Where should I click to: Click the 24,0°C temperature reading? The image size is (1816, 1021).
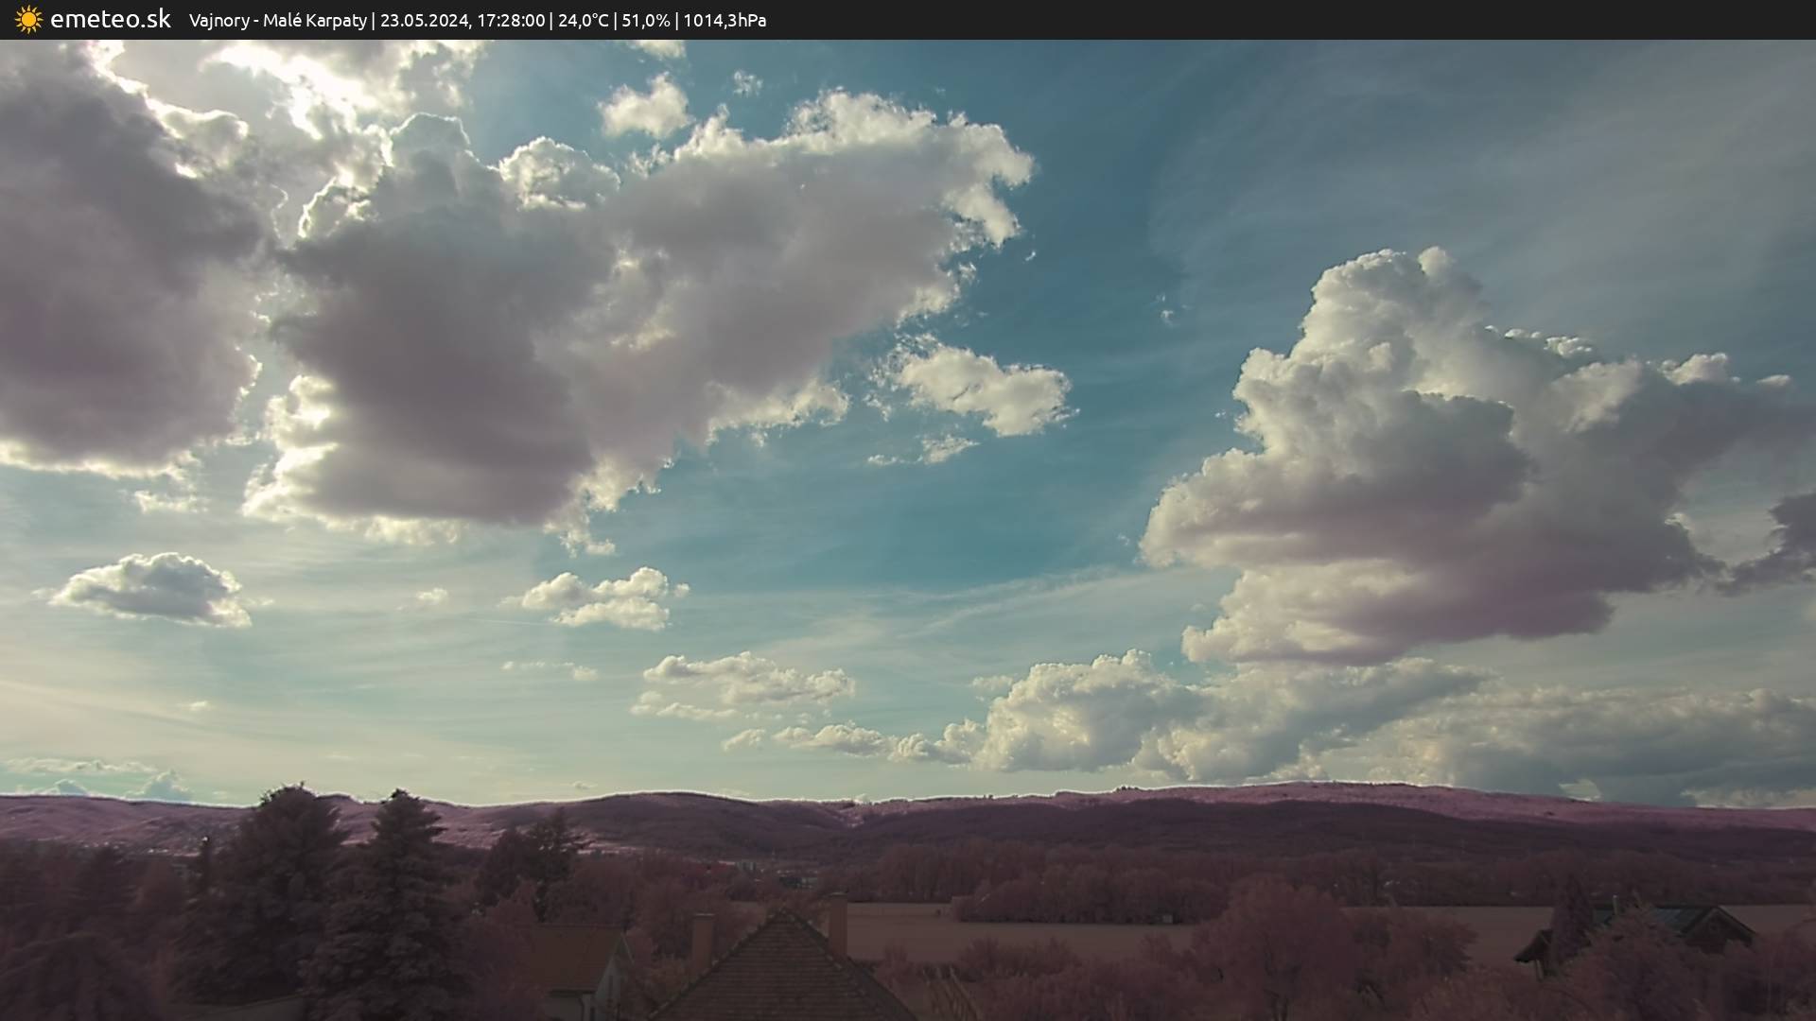tap(583, 20)
